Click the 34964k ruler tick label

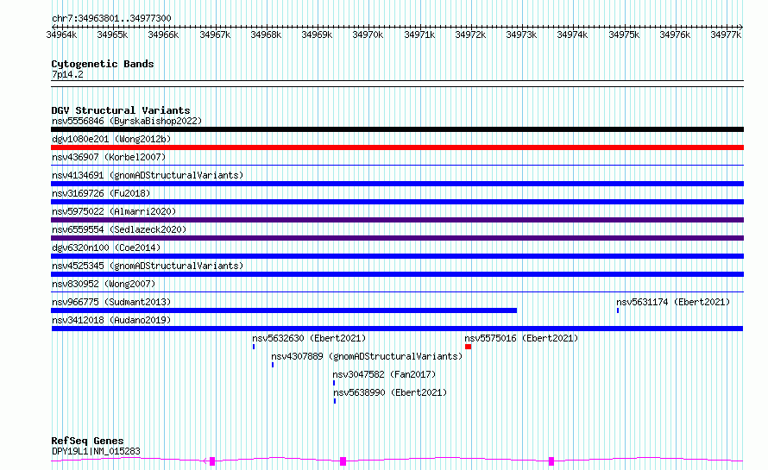coord(62,34)
